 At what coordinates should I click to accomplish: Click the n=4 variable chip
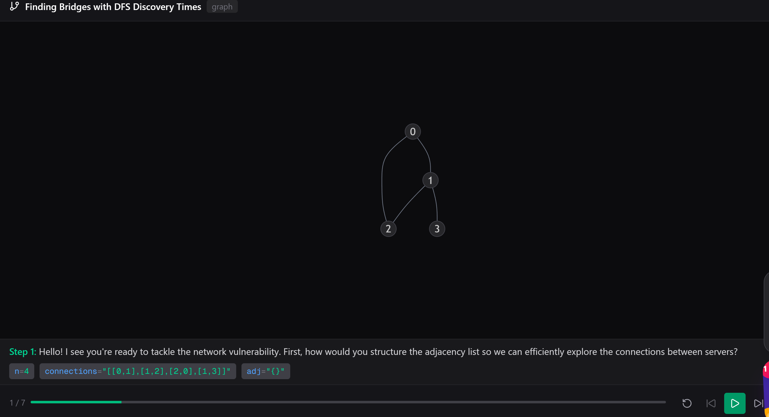pos(21,371)
